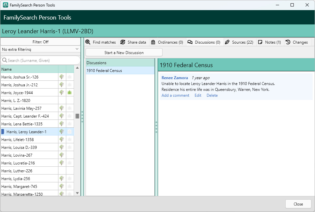Click the tree icon beside Louisa D.-339
Screen dimensions: 315x212
[x=62, y=147]
